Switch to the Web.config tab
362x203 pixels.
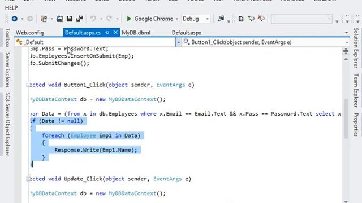tap(30, 33)
